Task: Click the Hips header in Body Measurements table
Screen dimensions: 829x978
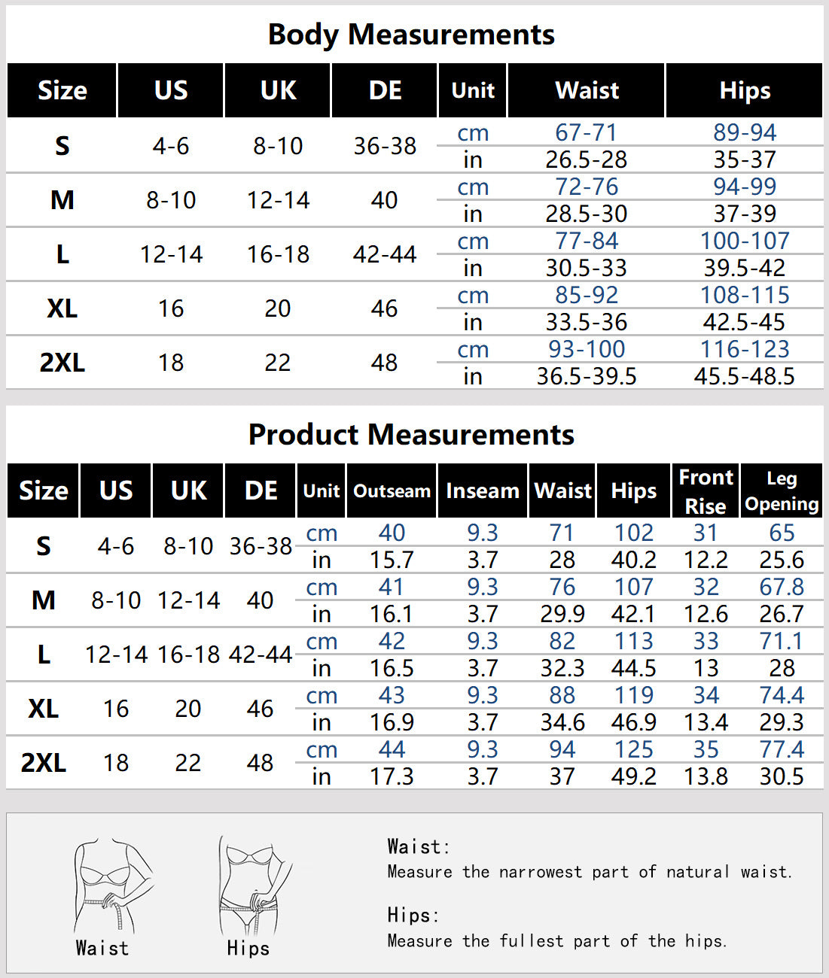Action: point(745,91)
